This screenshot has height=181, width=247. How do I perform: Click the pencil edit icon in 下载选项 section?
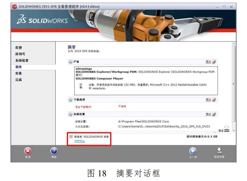214,100
